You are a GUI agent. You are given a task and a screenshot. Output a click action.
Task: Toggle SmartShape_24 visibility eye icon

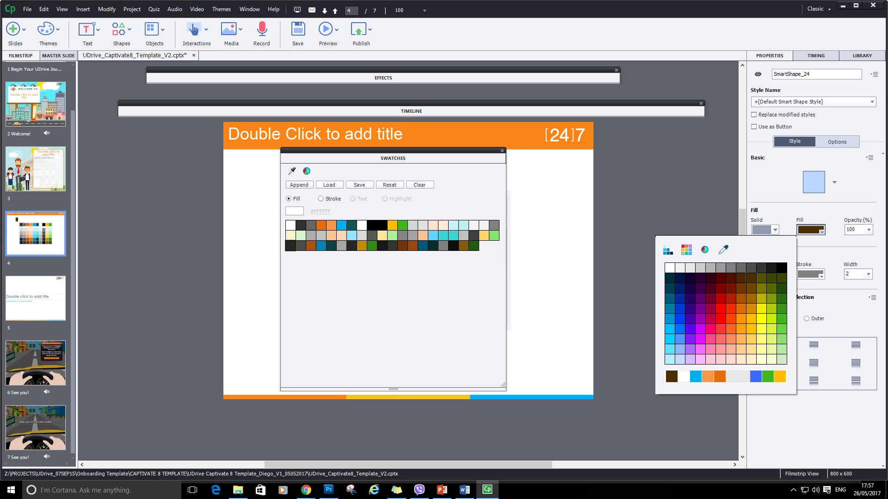(x=758, y=74)
